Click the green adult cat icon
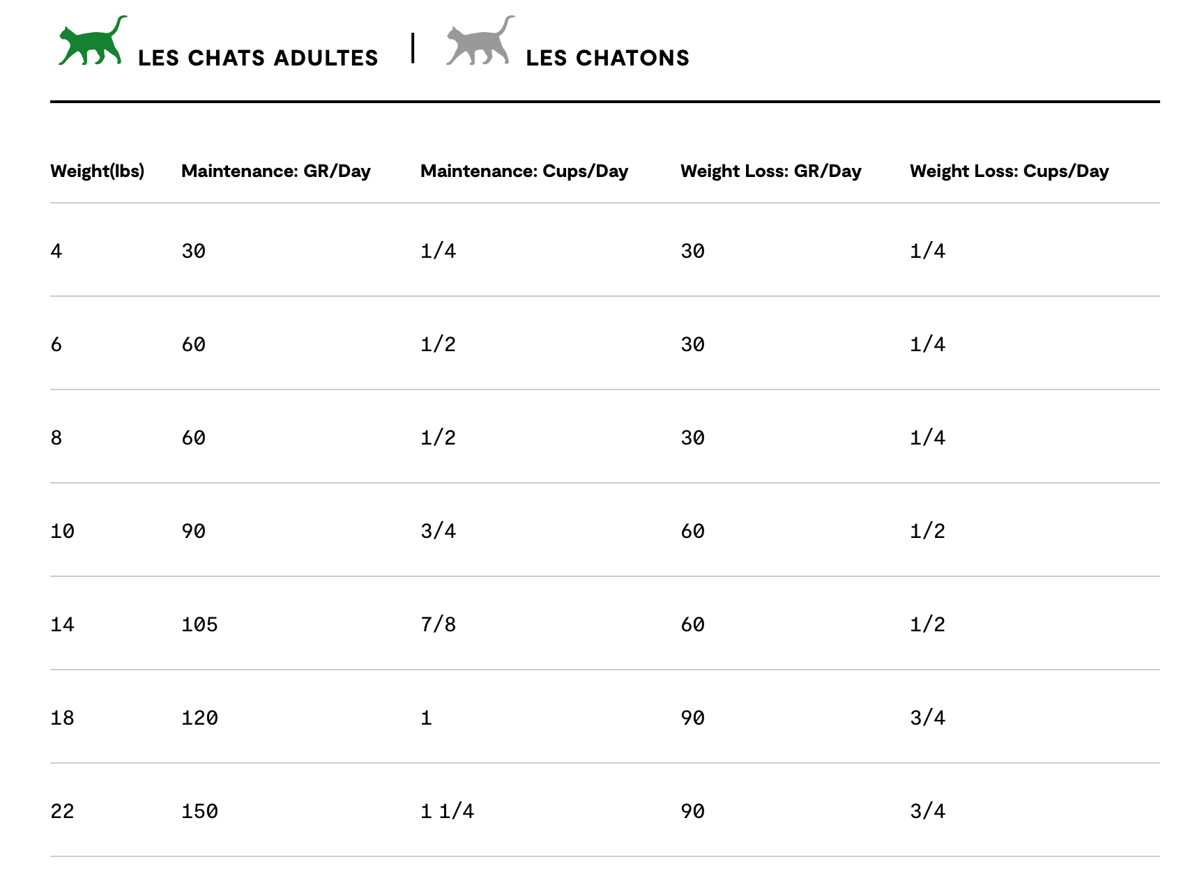This screenshot has width=1188, height=871. pos(93,40)
